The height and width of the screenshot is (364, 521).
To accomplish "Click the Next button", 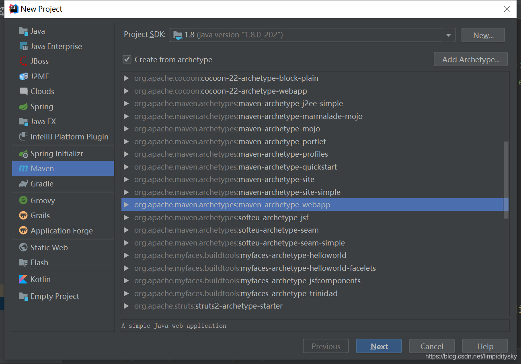I will click(379, 346).
